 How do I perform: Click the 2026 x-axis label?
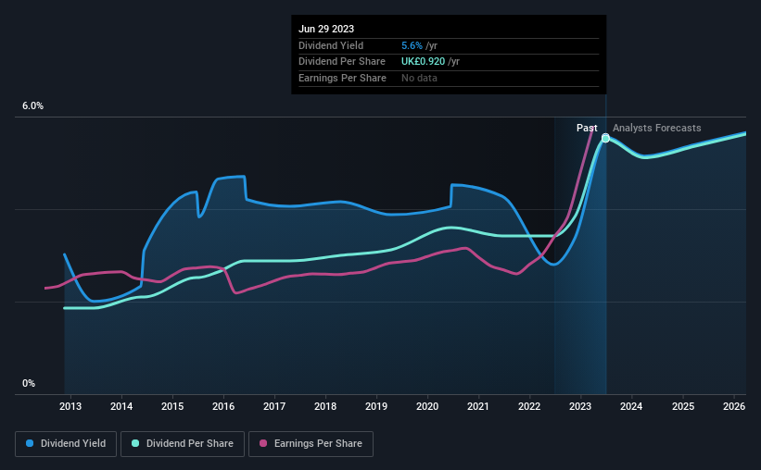pos(734,406)
